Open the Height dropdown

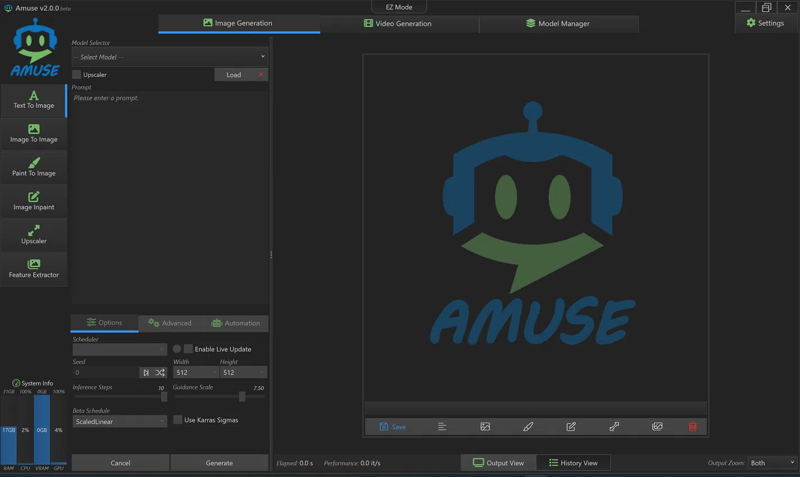tap(243, 372)
